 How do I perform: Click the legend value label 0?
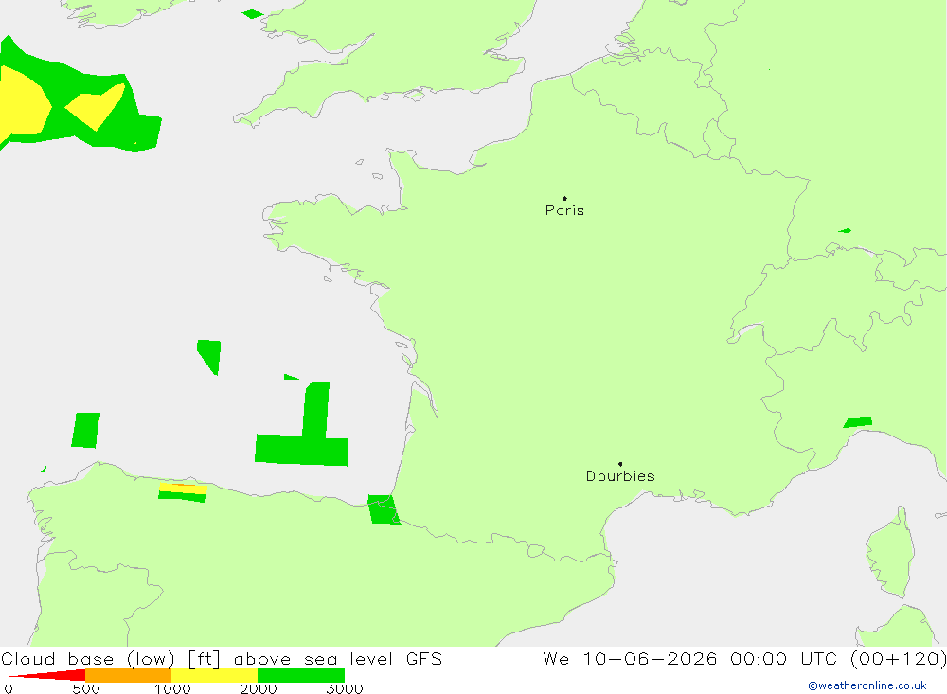click(x=9, y=688)
